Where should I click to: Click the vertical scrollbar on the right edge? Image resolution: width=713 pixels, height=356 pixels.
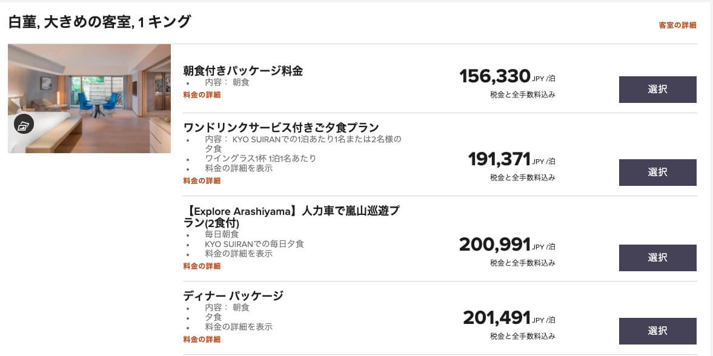point(711,178)
